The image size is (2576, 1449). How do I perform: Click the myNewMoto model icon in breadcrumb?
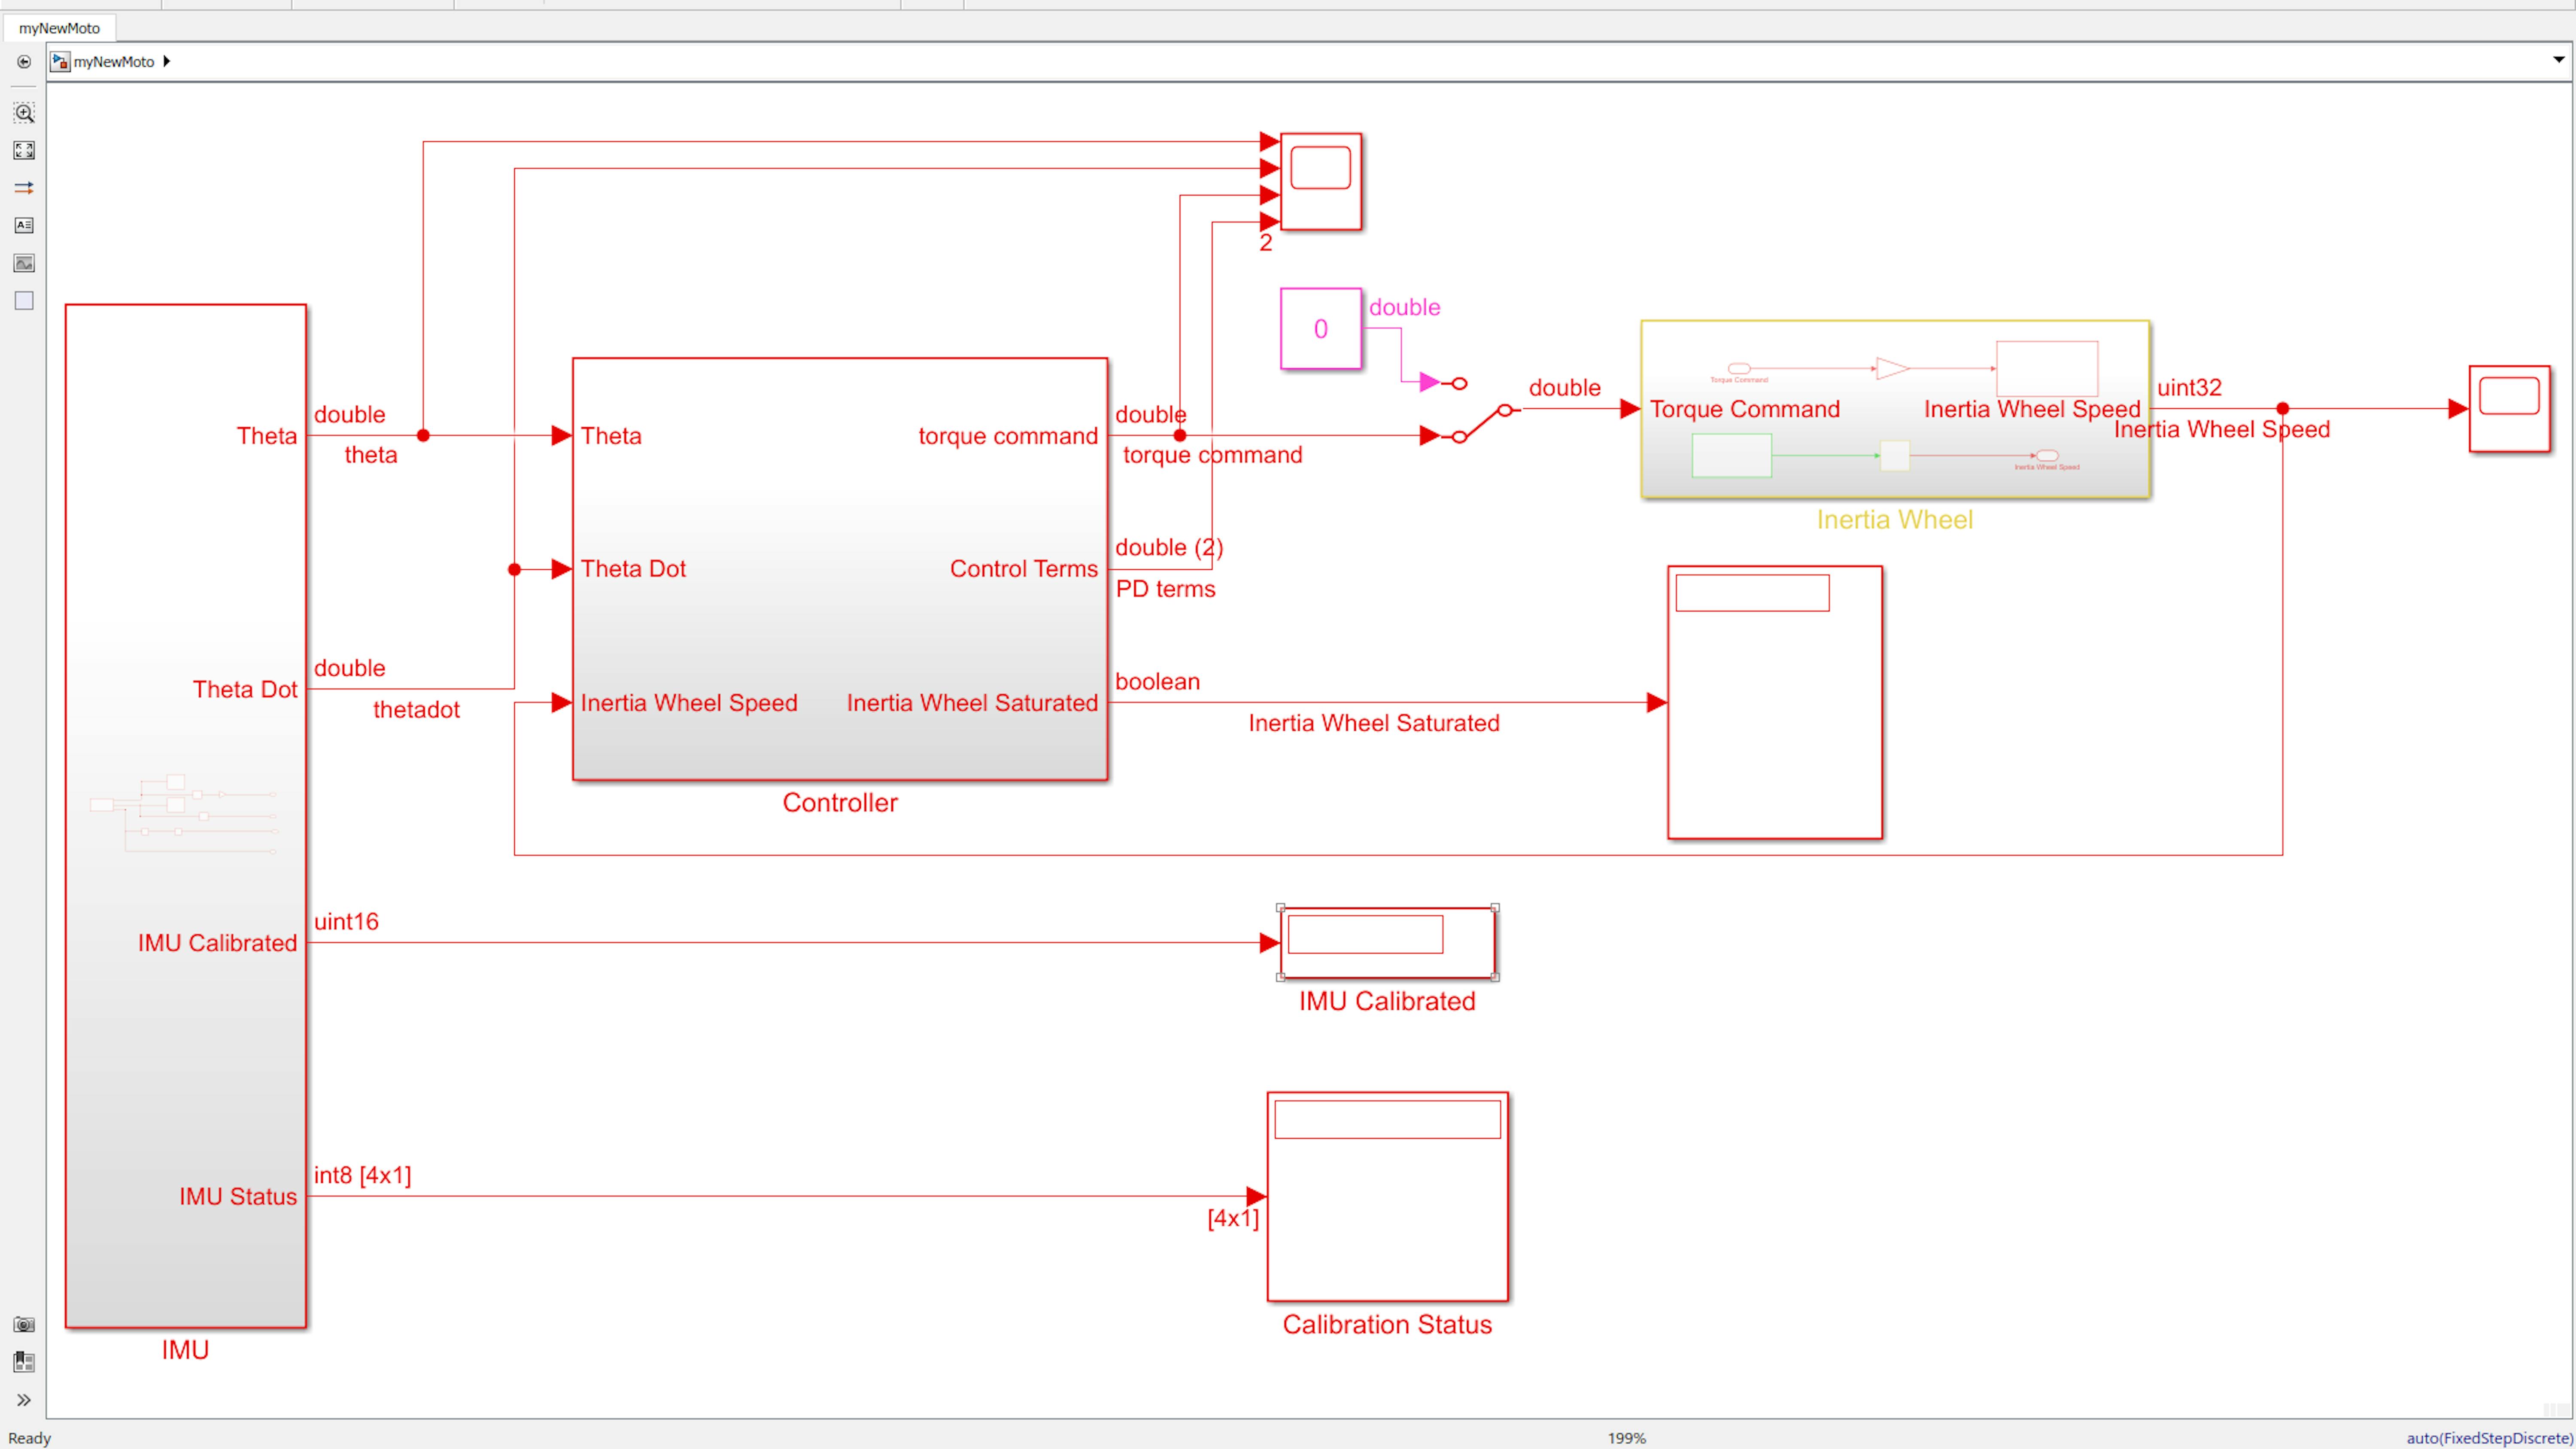pyautogui.click(x=60, y=62)
